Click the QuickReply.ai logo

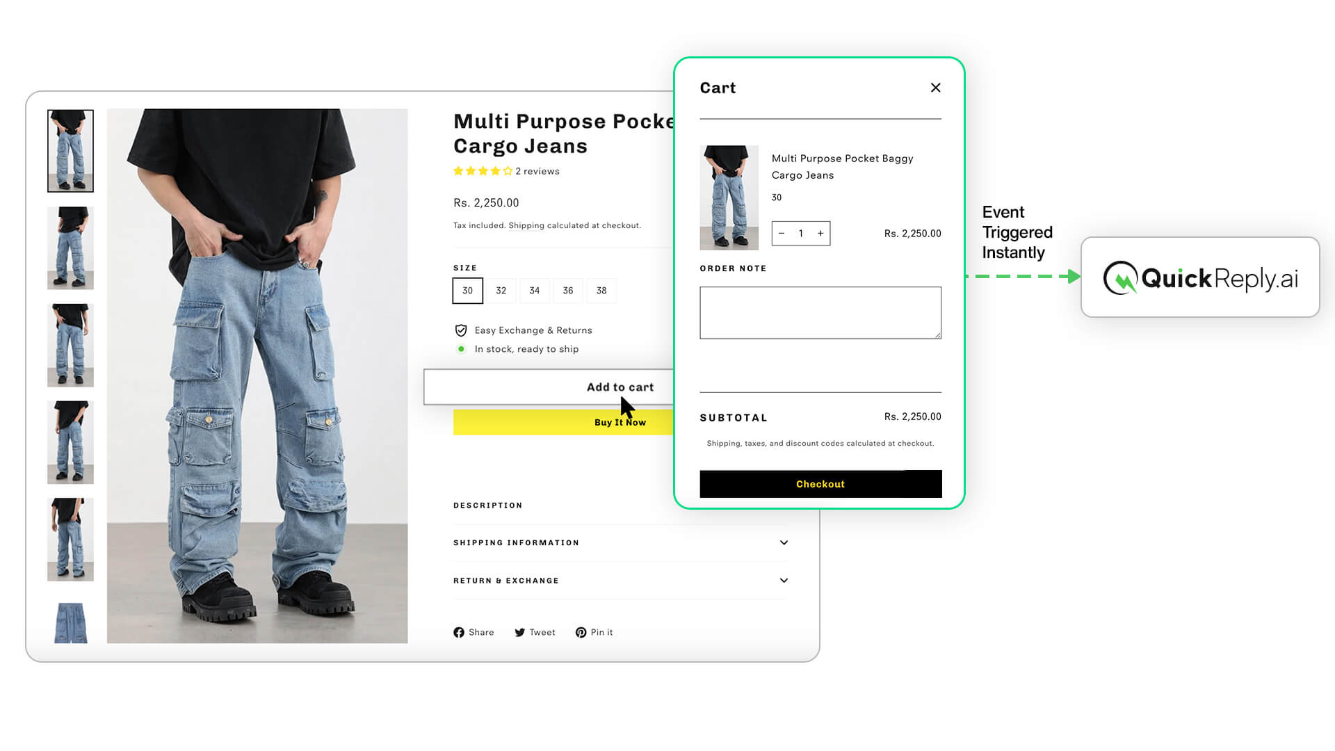pos(1200,277)
